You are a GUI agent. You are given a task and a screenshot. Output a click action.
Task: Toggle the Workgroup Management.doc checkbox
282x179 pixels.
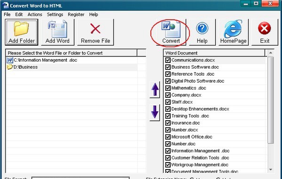pyautogui.click(x=168, y=165)
